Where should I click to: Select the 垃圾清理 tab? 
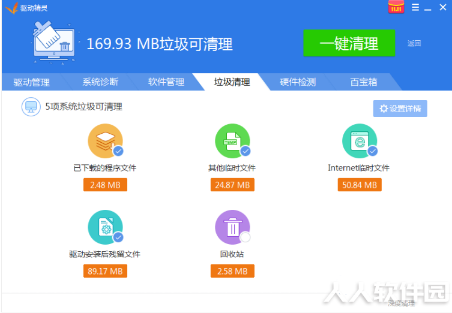tap(232, 82)
